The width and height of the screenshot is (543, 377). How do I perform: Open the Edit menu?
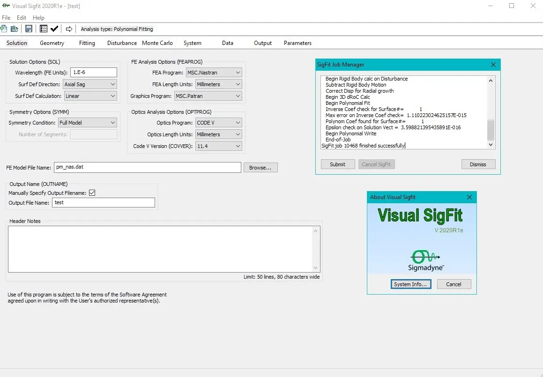click(x=22, y=18)
